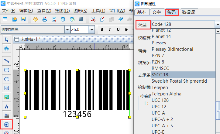The height and width of the screenshot is (134, 220).
Task: Select SSCC 18 in the type list
Action: click(183, 75)
